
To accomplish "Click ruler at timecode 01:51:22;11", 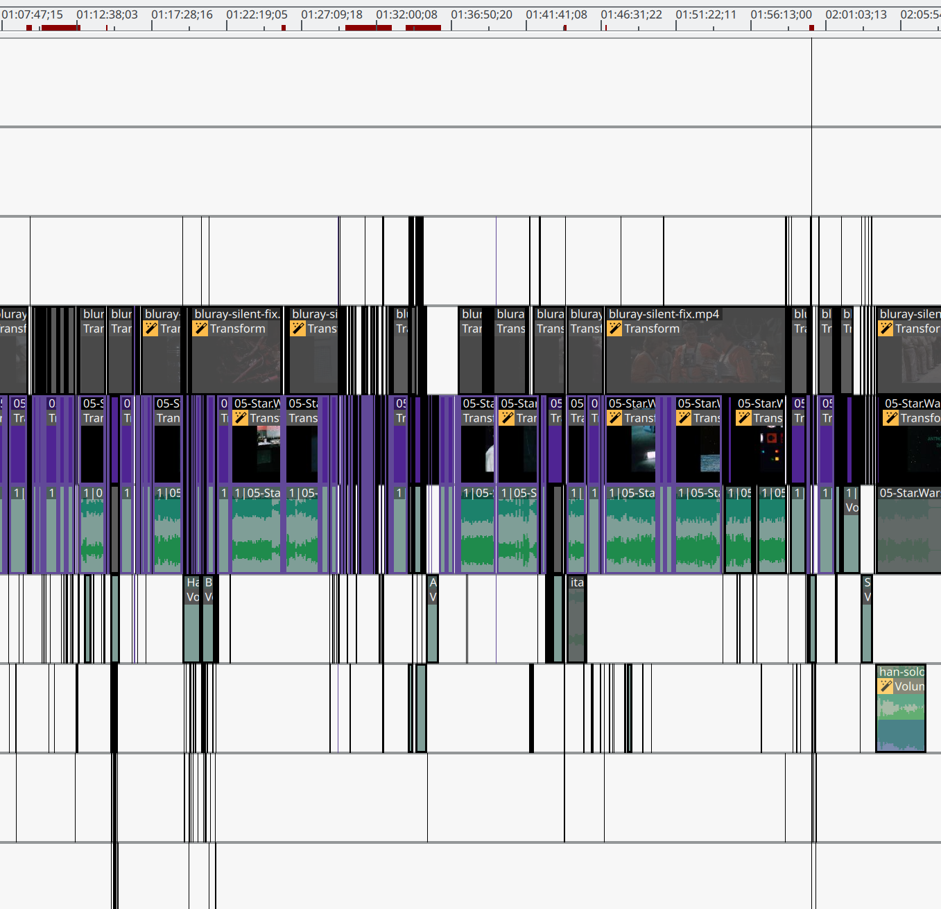I will click(x=706, y=15).
